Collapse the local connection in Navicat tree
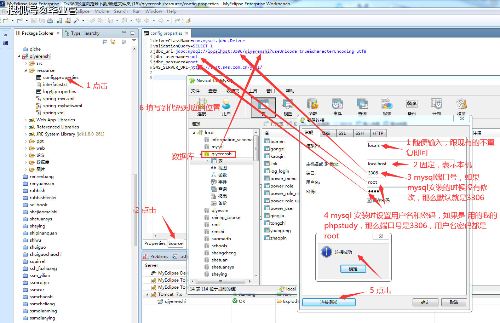Viewport: 500px width, 323px height. tap(194, 133)
